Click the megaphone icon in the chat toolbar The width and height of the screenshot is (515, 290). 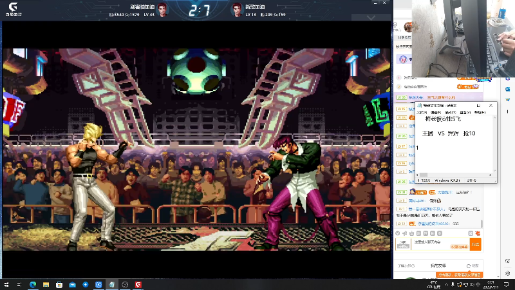coord(405,233)
